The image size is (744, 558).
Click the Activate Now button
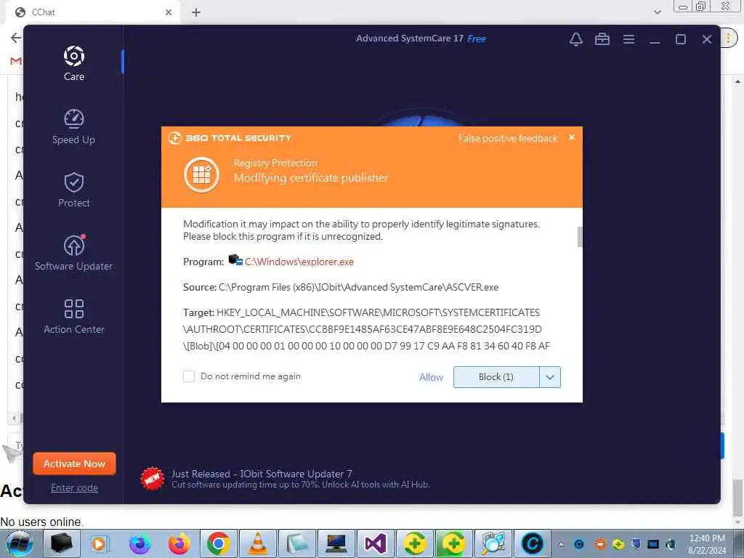[74, 464]
